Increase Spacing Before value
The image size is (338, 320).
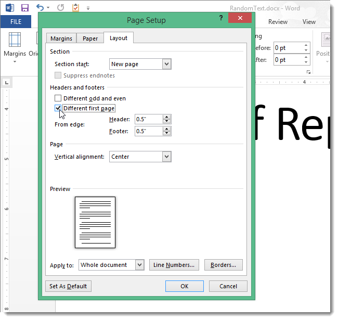tap(306, 45)
